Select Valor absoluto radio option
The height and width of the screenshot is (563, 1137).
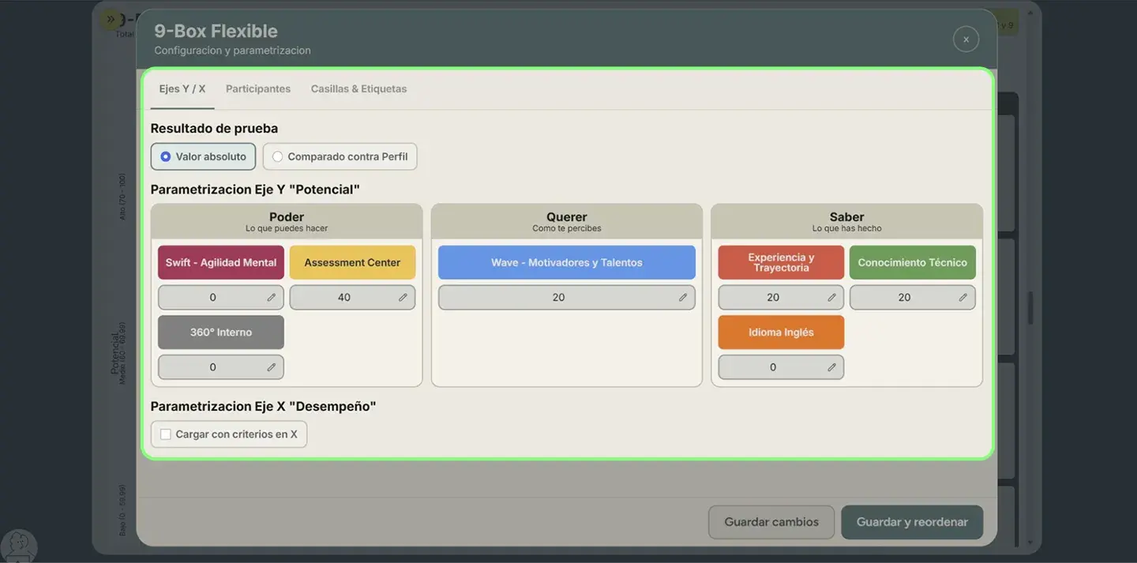[203, 156]
